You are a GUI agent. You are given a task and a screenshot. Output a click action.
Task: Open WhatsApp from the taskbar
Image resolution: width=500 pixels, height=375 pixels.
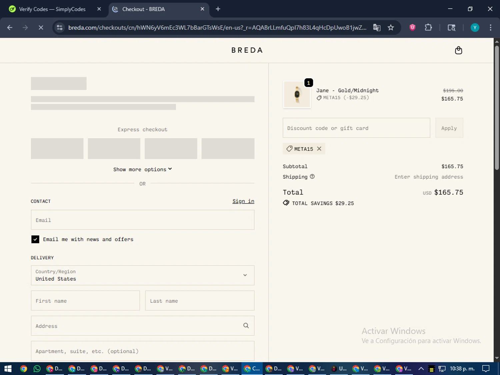(37, 369)
